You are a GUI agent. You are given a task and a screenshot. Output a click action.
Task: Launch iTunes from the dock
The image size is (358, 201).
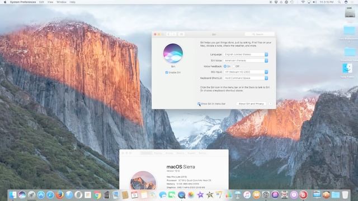pyautogui.click(x=247, y=195)
